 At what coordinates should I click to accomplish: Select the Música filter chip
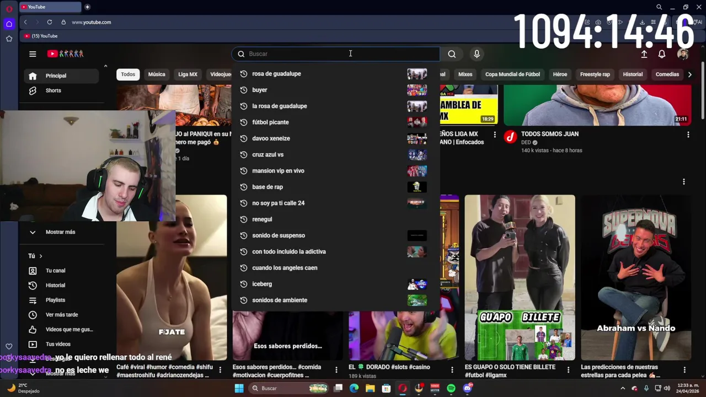tap(157, 74)
